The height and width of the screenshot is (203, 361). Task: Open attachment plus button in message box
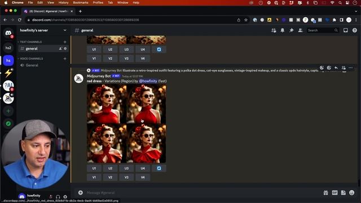(80, 193)
